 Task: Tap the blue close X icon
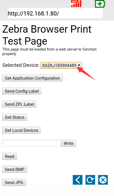pyautogui.click(x=103, y=180)
